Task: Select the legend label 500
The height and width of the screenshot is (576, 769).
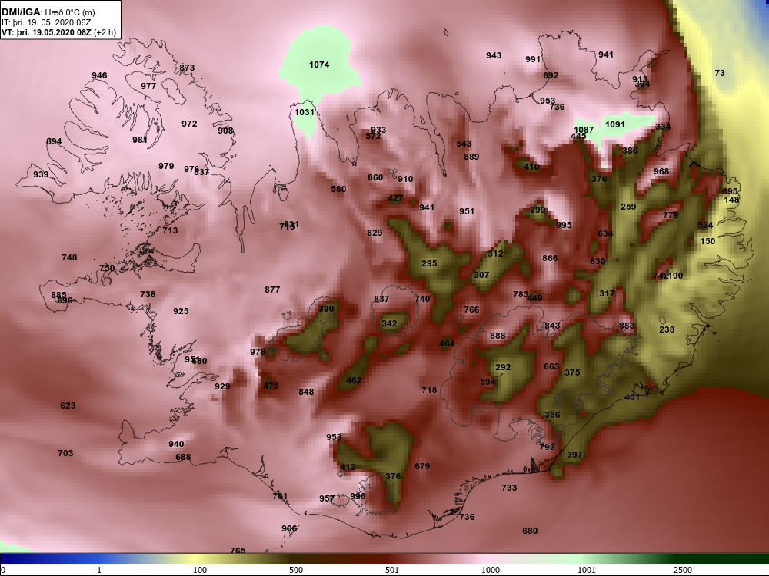Action: [x=296, y=570]
